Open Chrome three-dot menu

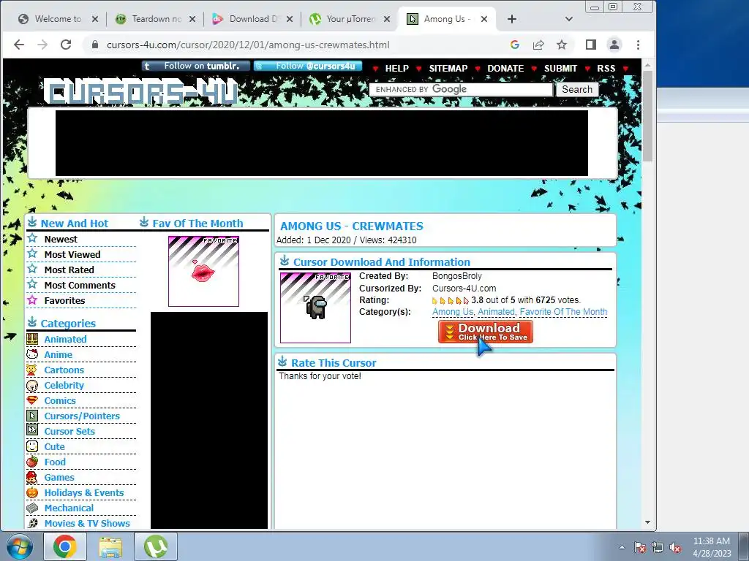click(638, 45)
